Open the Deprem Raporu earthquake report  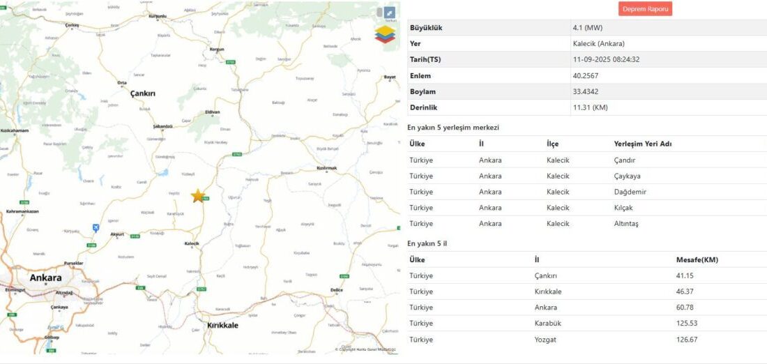tap(645, 9)
